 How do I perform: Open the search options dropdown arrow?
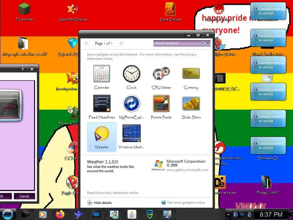208,43
